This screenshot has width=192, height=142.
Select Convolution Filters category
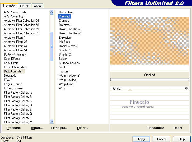(x=15, y=67)
